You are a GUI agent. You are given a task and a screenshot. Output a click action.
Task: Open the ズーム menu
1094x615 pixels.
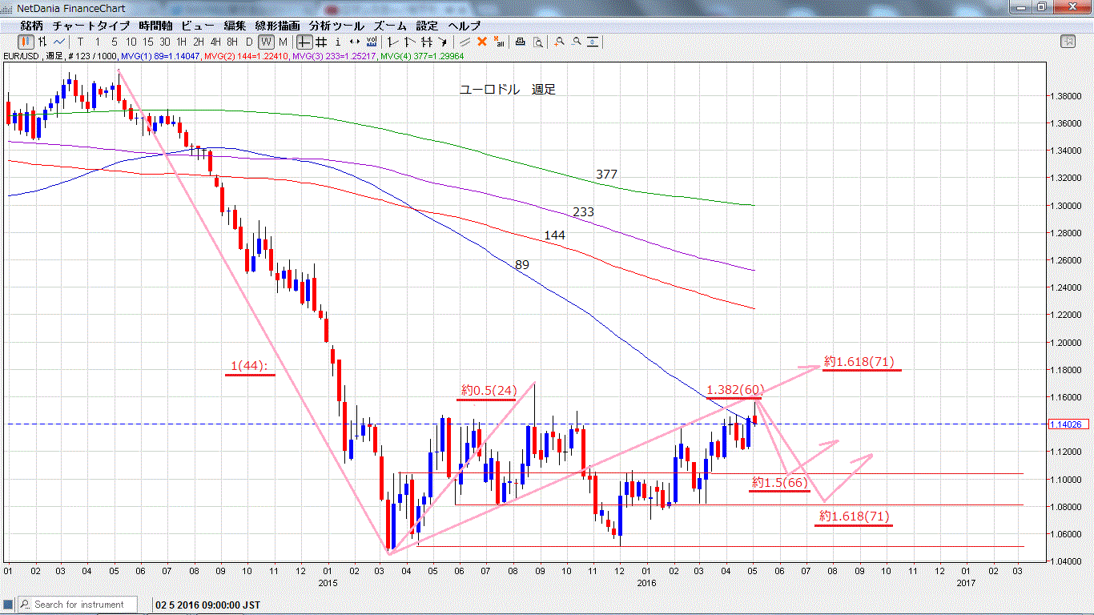(390, 26)
